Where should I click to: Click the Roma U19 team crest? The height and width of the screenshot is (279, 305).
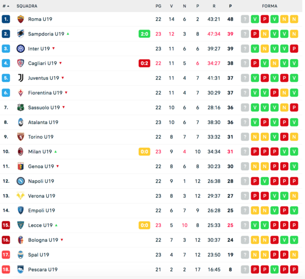[20, 19]
